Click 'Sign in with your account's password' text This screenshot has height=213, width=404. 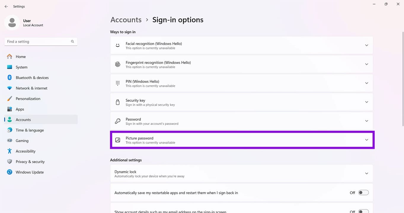(x=152, y=124)
